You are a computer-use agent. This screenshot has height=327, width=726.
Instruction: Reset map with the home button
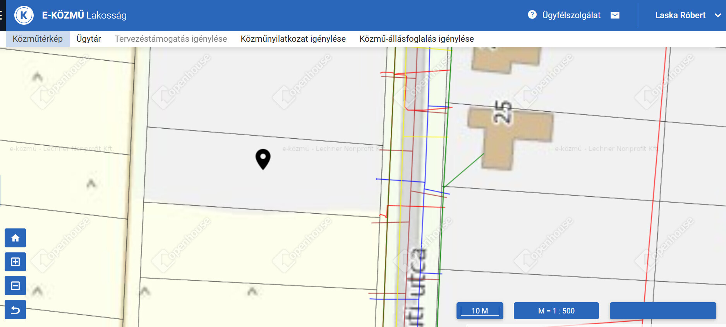(15, 238)
